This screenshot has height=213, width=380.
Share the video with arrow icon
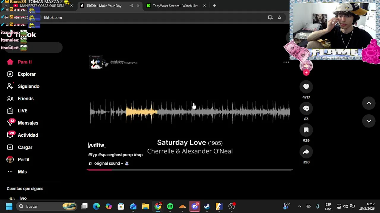coord(306,151)
